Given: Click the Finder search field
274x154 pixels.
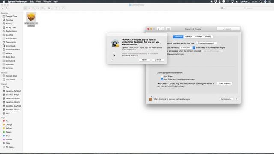Looking at the screenshot, I should (x=250, y=8).
